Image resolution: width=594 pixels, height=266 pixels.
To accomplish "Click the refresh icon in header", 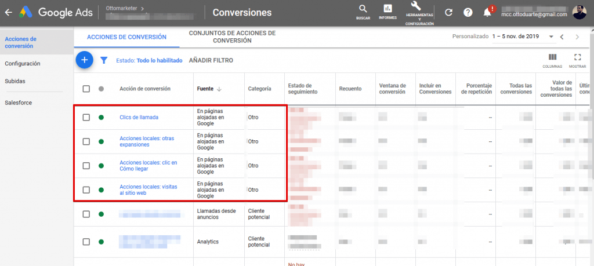I will pos(448,12).
